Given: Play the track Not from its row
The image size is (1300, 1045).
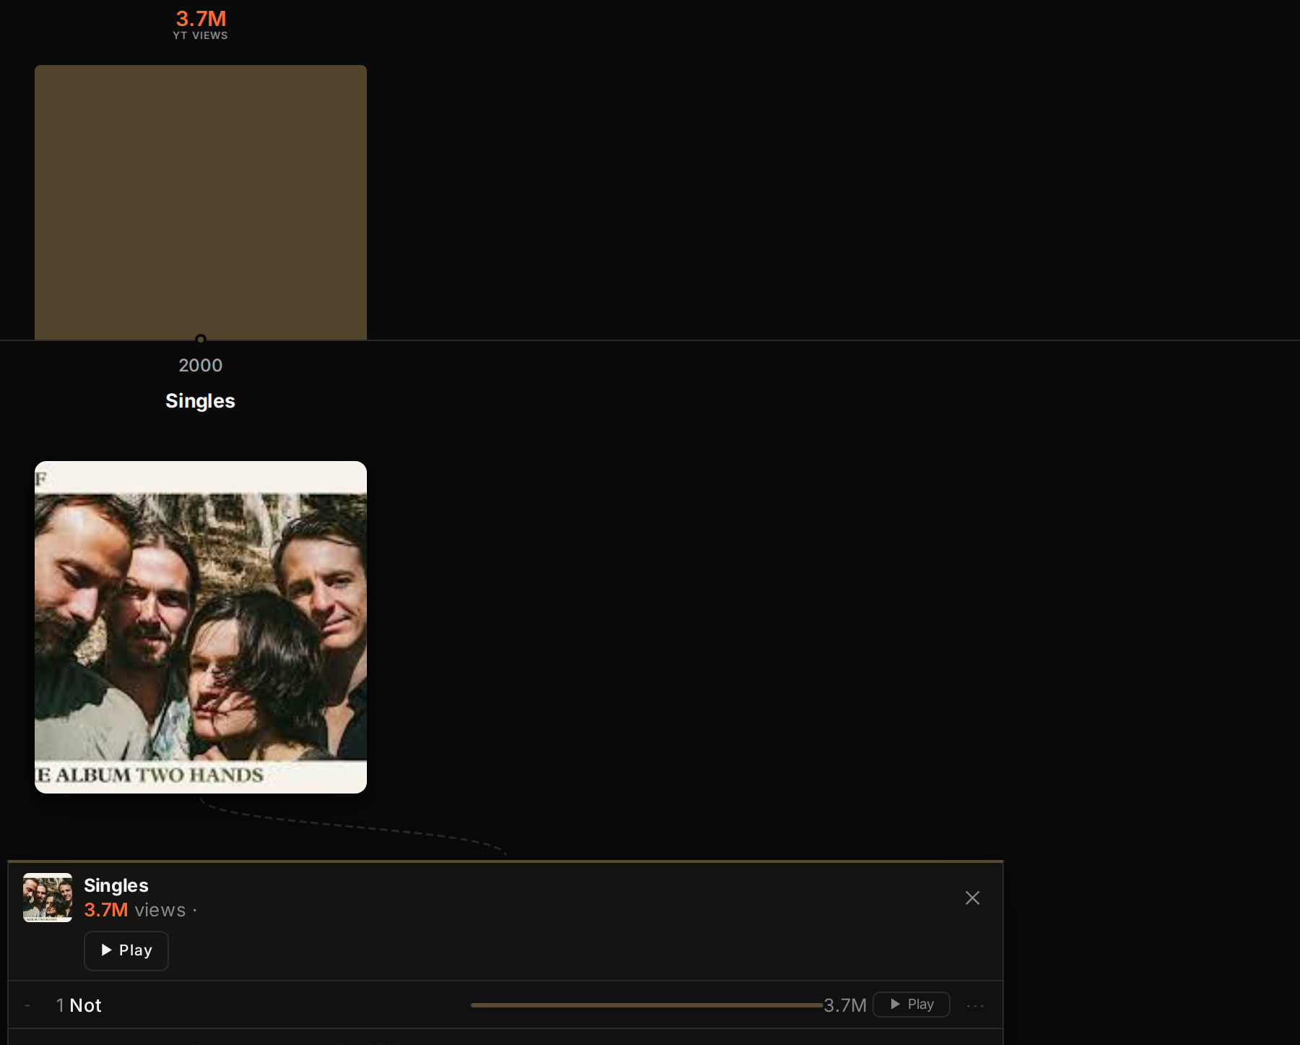Looking at the screenshot, I should coord(911,1005).
